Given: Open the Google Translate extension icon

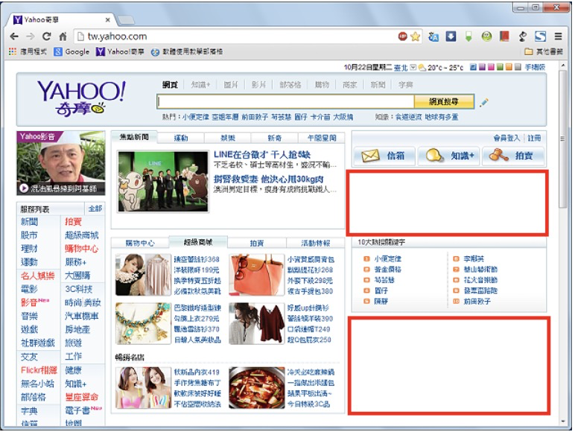Looking at the screenshot, I should pos(433,36).
